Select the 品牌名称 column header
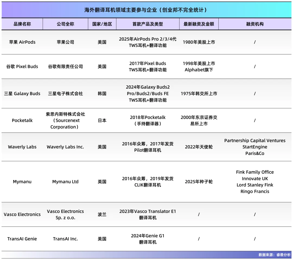The width and height of the screenshot is (293, 260). [x=22, y=24]
